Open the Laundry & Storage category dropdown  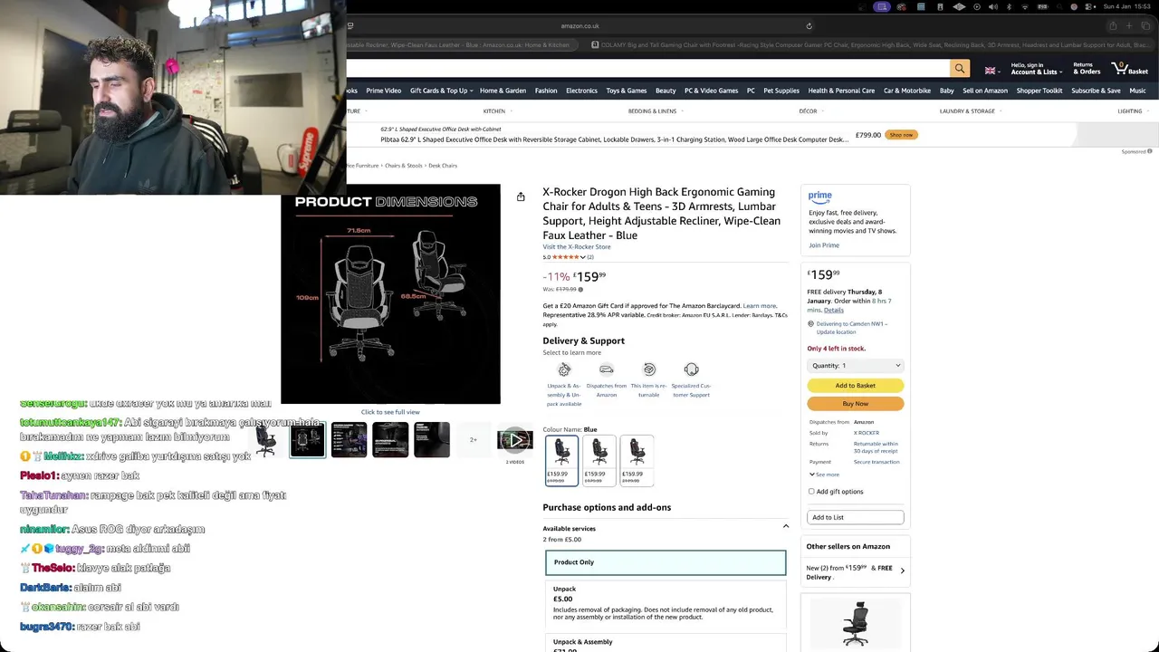[971, 111]
